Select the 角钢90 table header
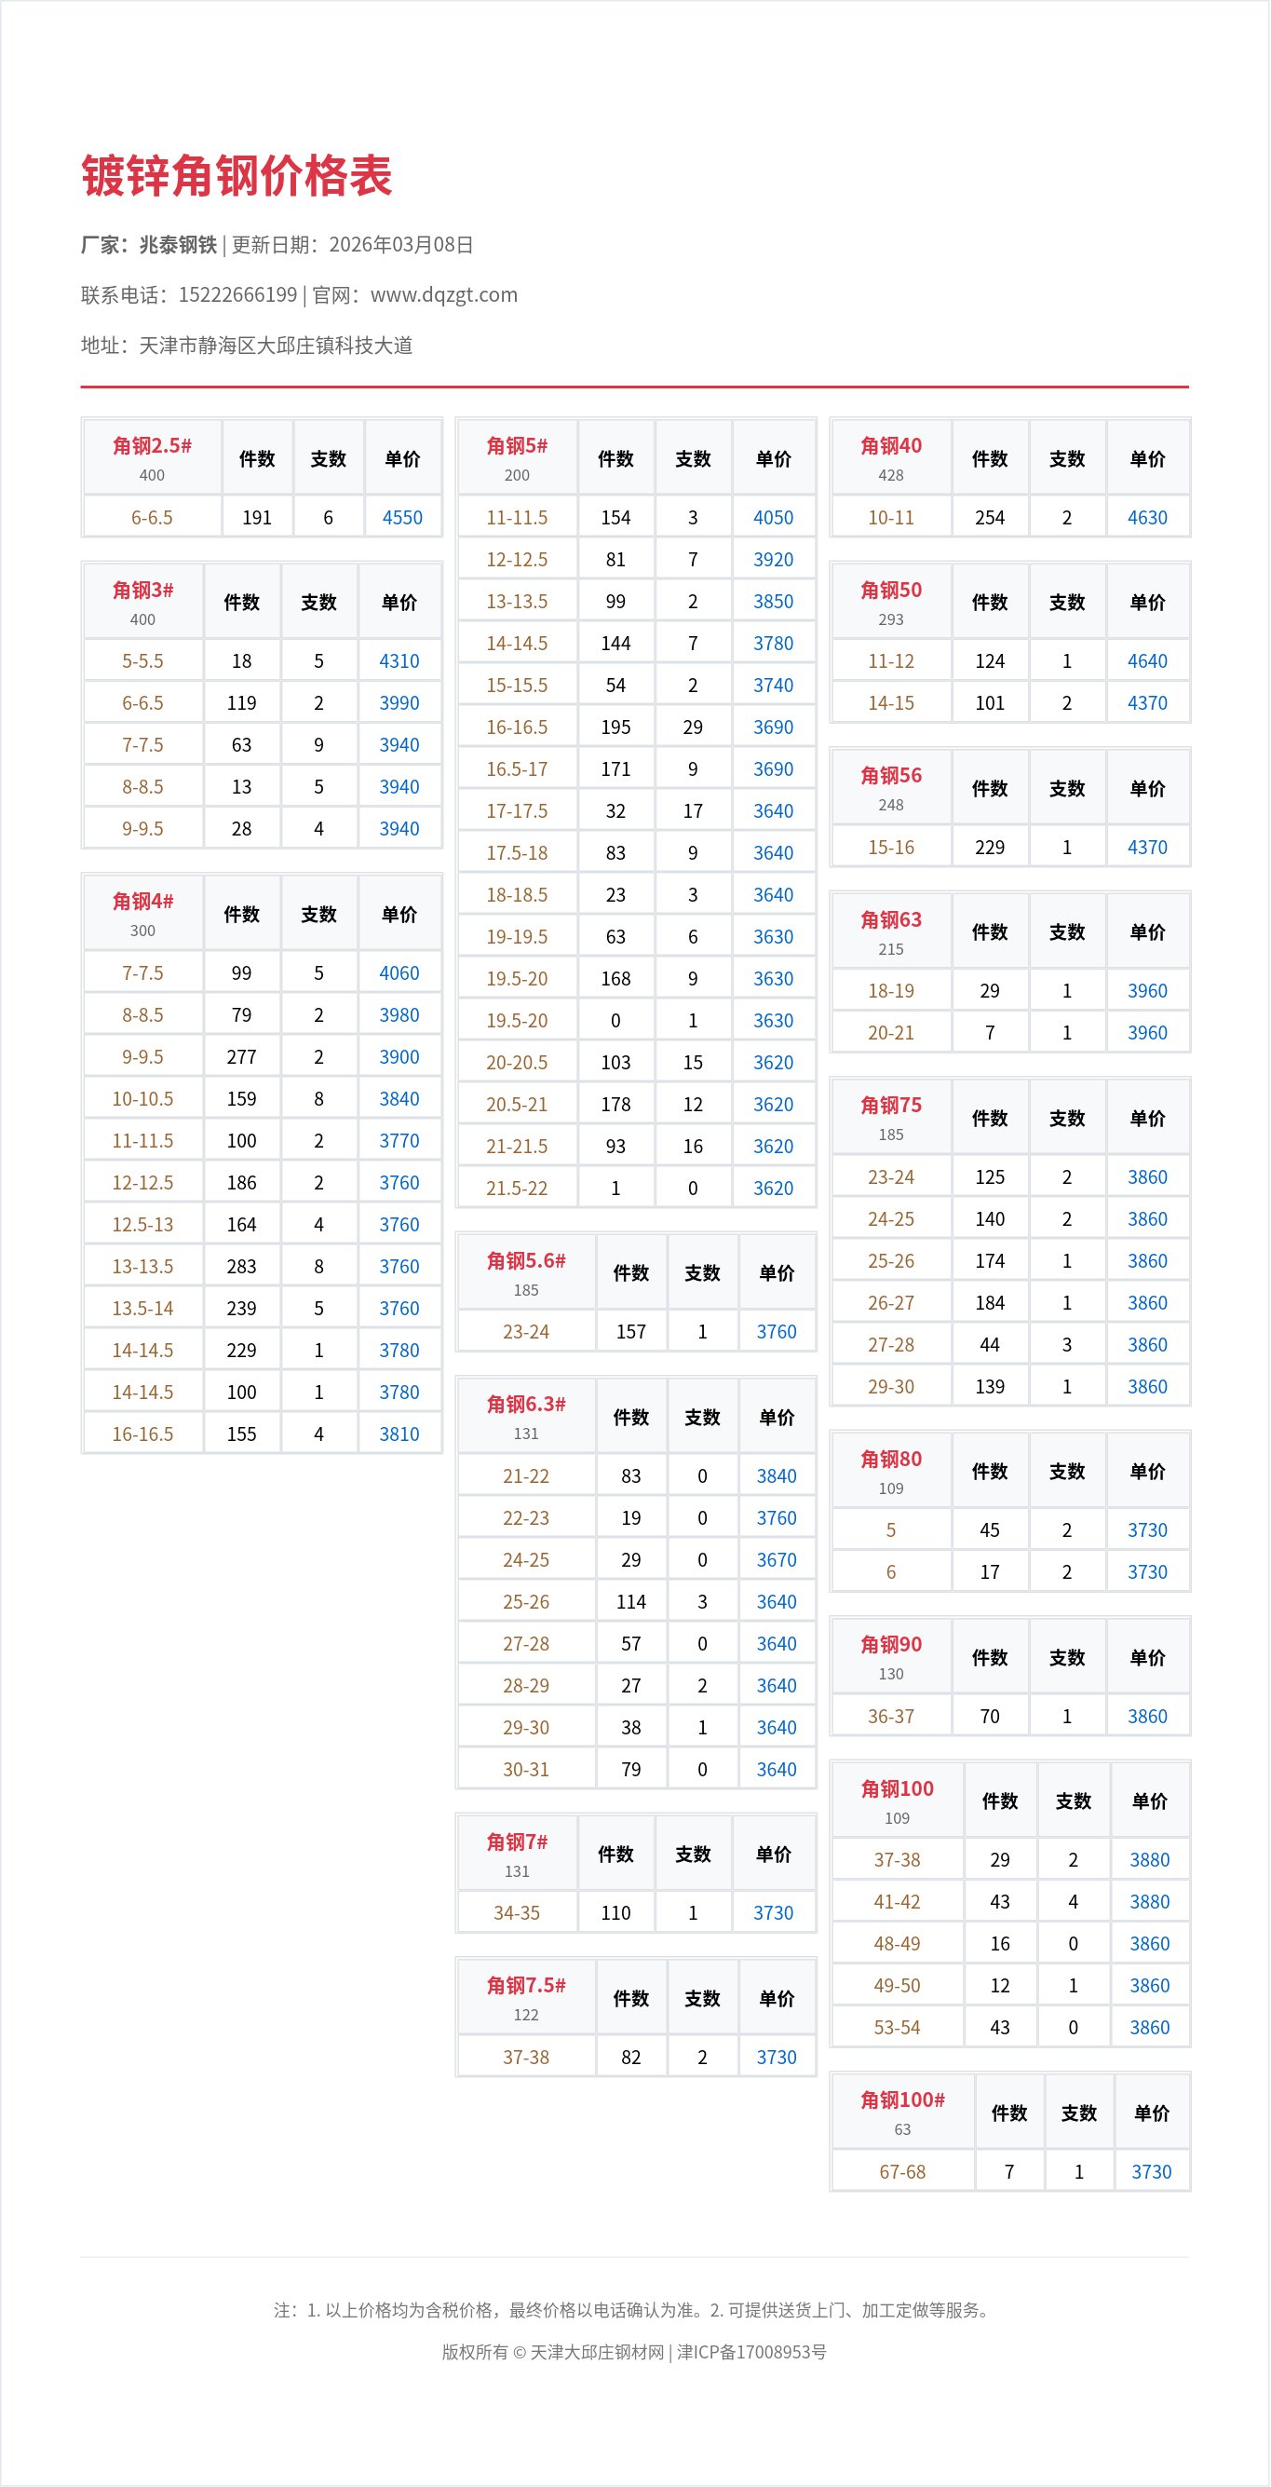The image size is (1271, 2487). (892, 1657)
